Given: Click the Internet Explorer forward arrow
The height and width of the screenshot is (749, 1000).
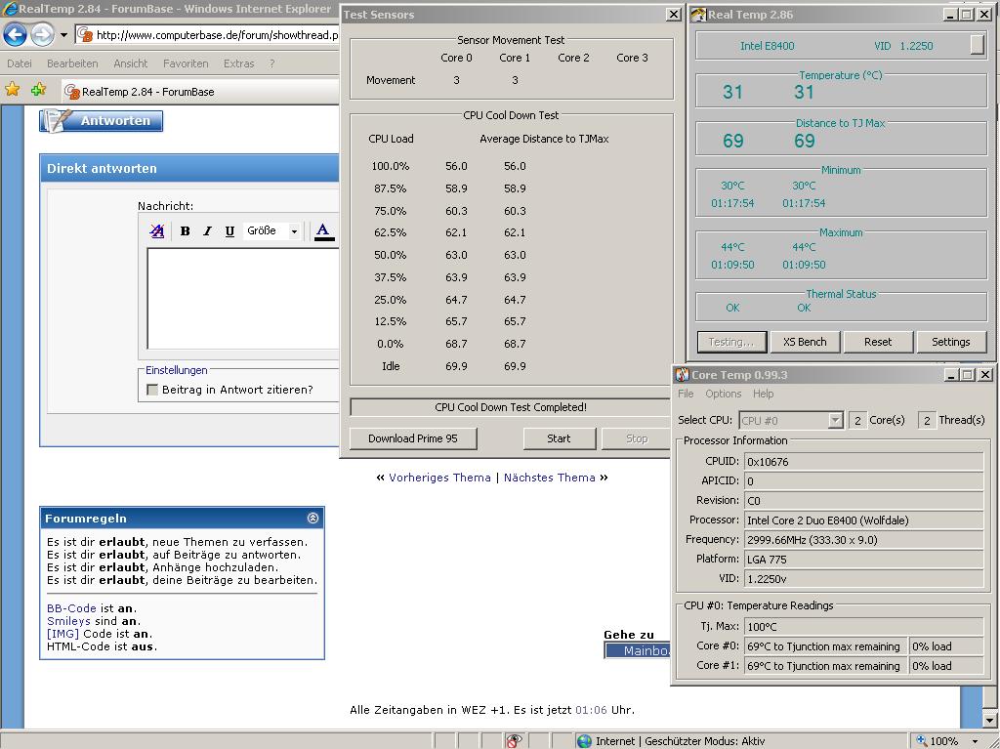Looking at the screenshot, I should [43, 34].
